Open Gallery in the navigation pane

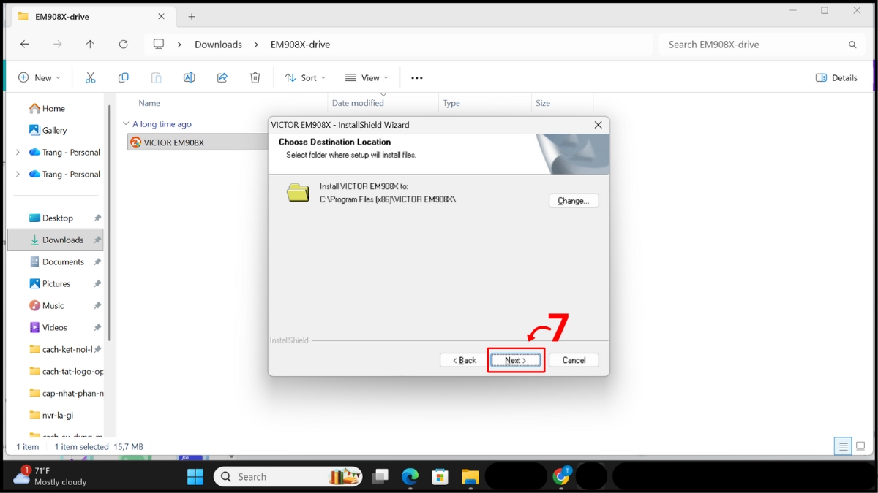click(x=55, y=130)
